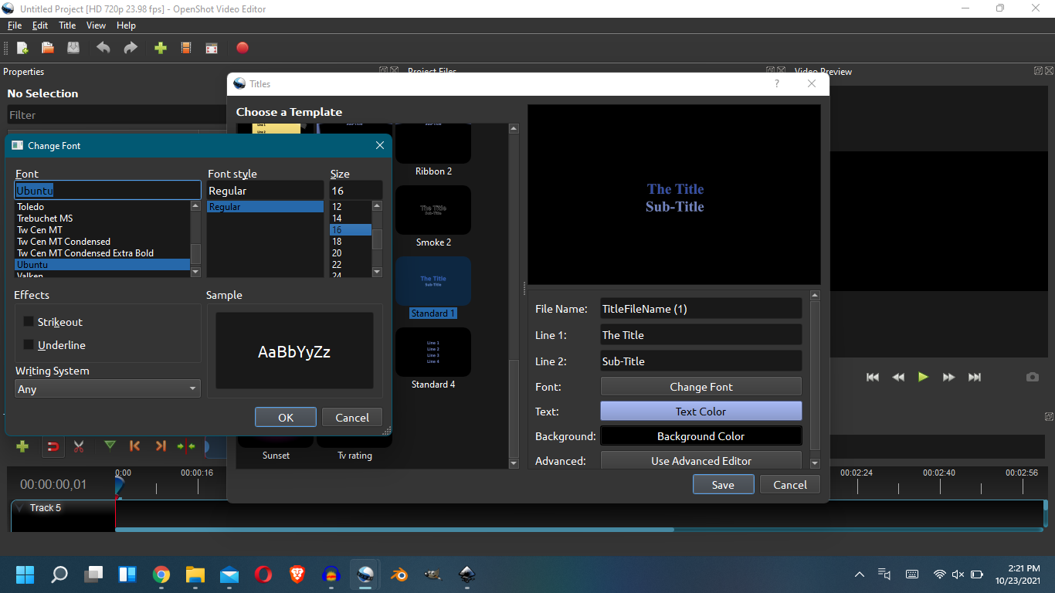Open an existing project
This screenshot has width=1055, height=593.
point(47,48)
